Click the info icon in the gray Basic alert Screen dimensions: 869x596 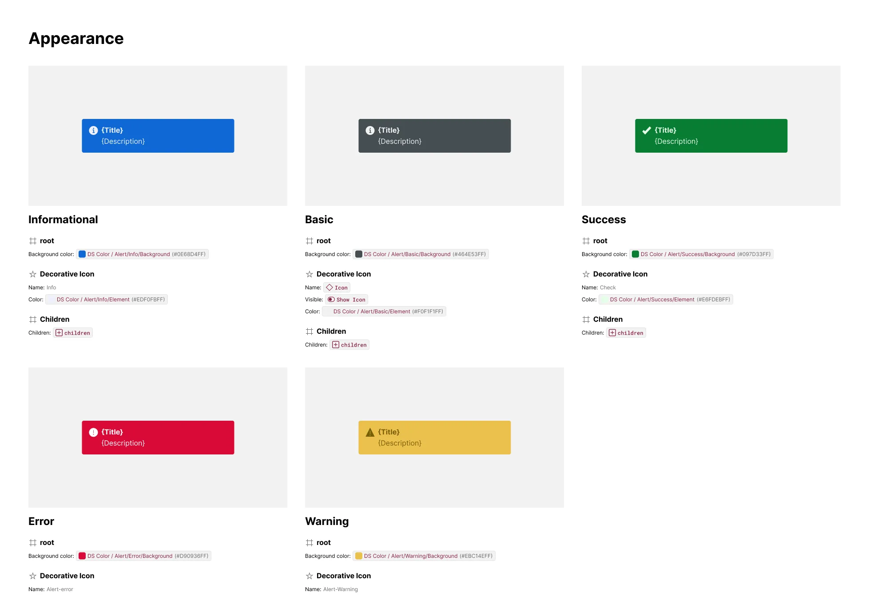coord(370,130)
